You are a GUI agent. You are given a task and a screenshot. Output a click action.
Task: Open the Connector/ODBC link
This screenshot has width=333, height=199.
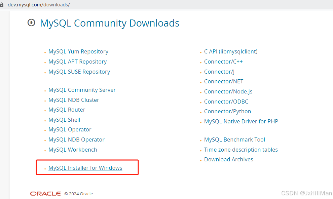226,102
